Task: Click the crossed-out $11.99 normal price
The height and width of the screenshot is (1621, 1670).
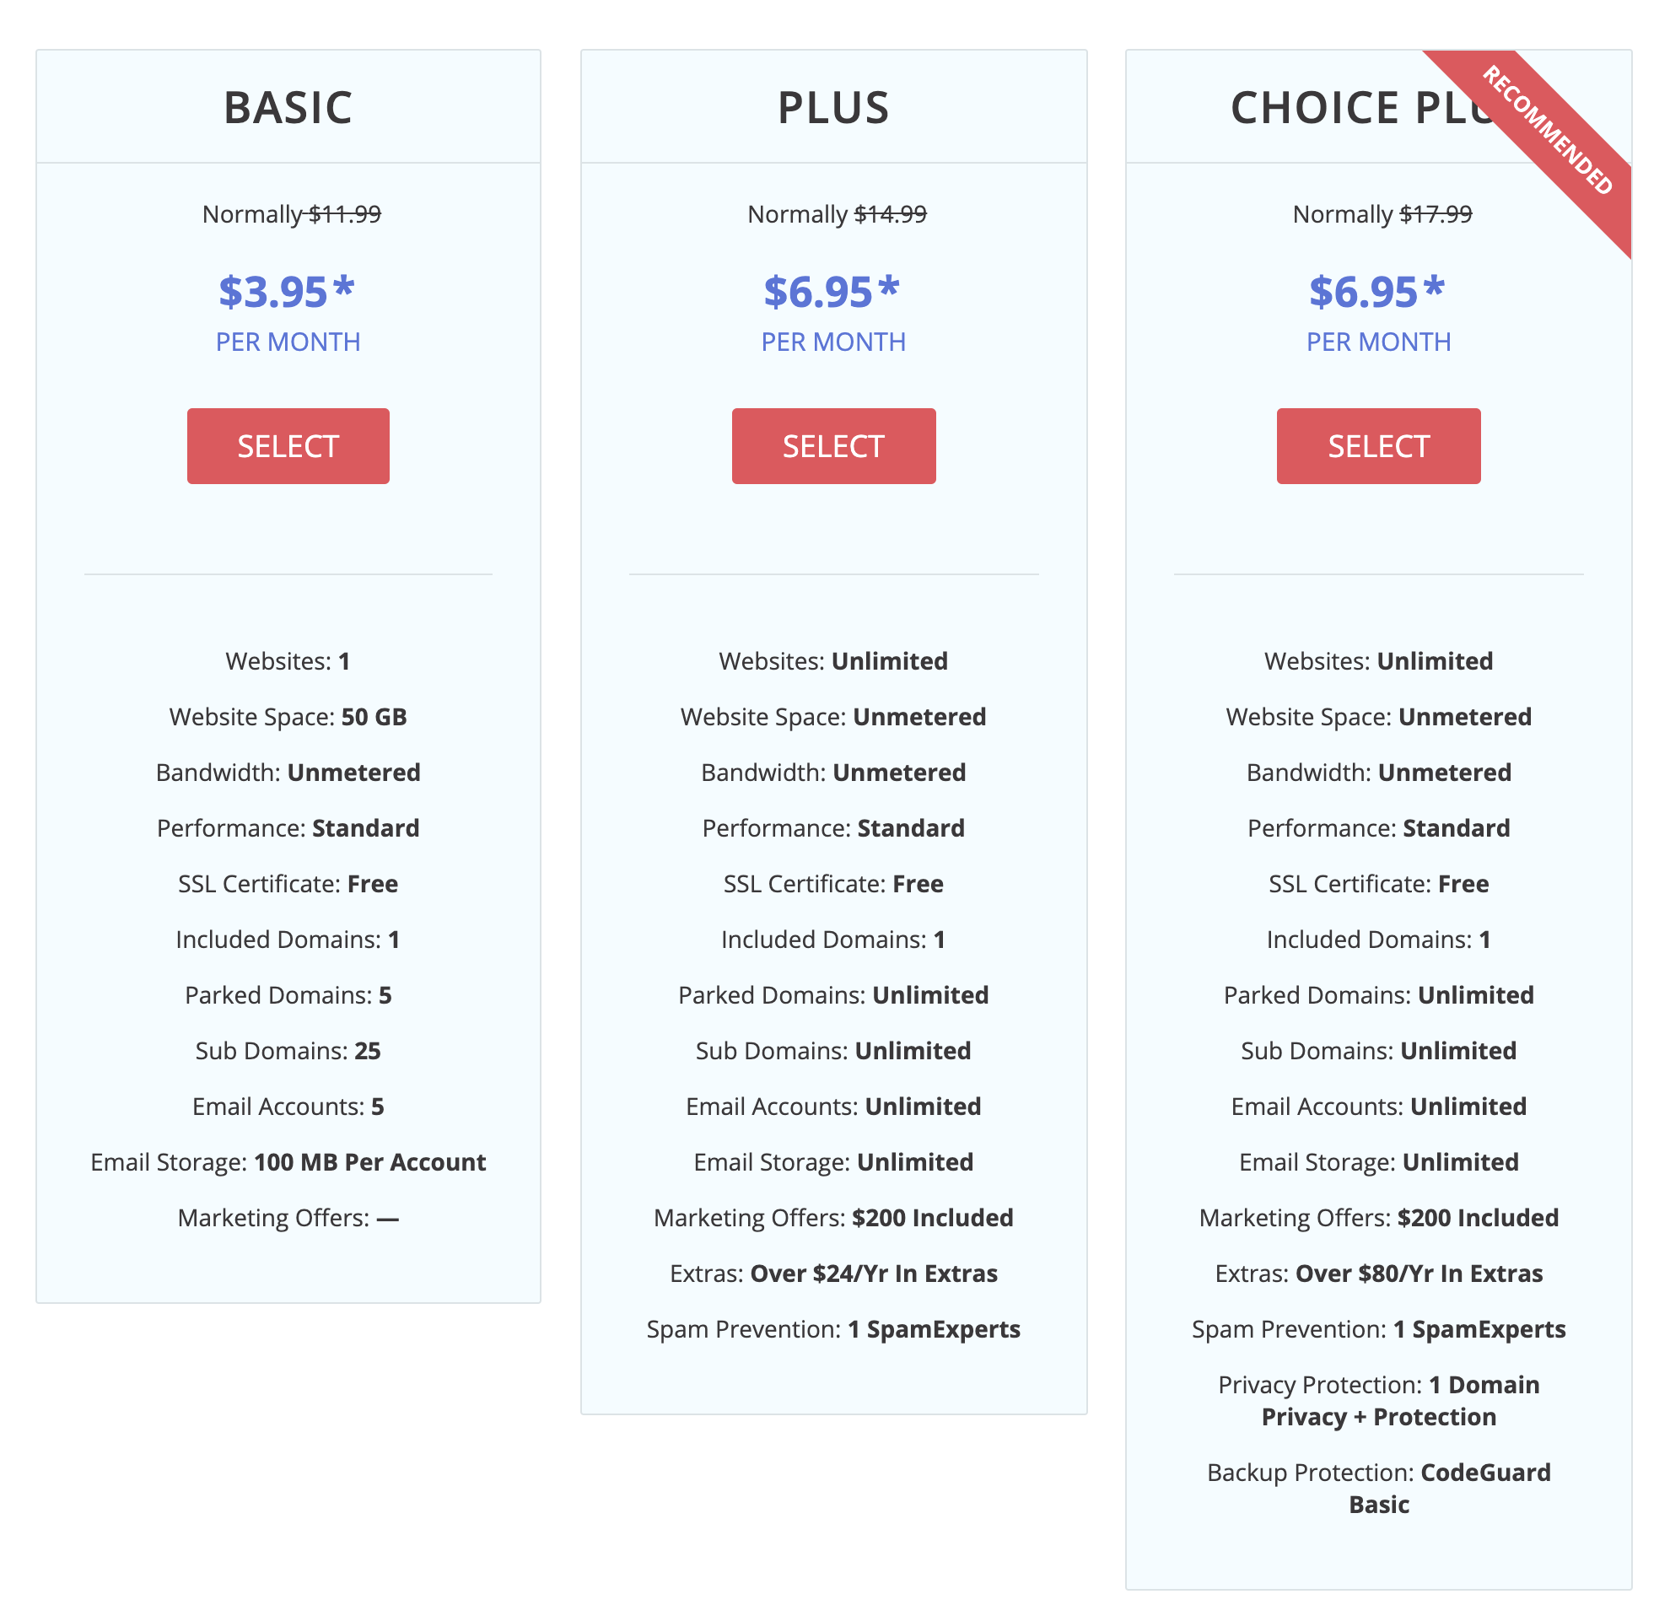Action: tap(345, 214)
